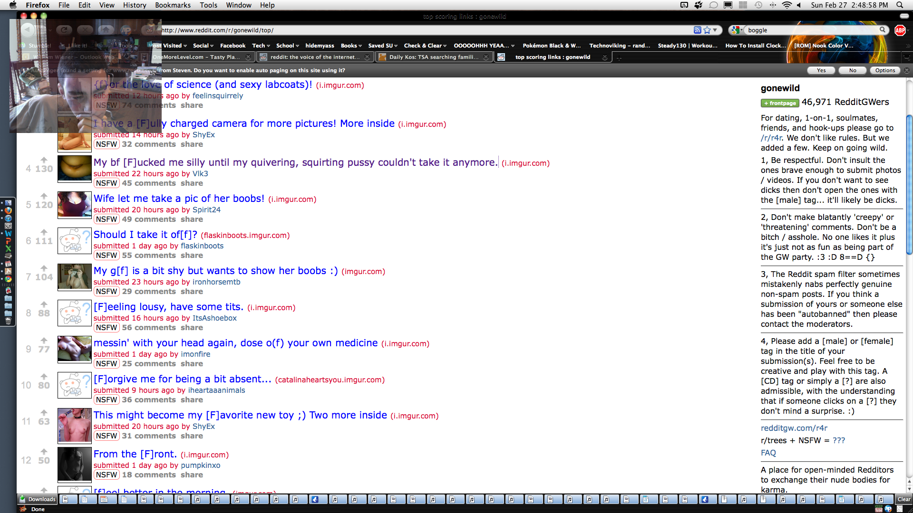Viewport: 913px width, 513px height.
Task: Click the search magnifier in the search box
Action: click(x=883, y=30)
